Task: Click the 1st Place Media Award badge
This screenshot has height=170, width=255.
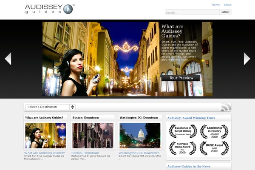Action: (x=182, y=148)
